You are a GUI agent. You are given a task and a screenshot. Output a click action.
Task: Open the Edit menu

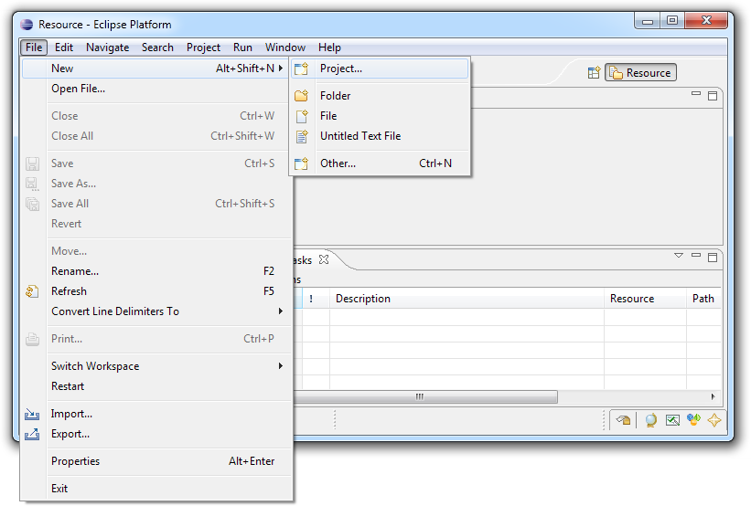point(64,47)
